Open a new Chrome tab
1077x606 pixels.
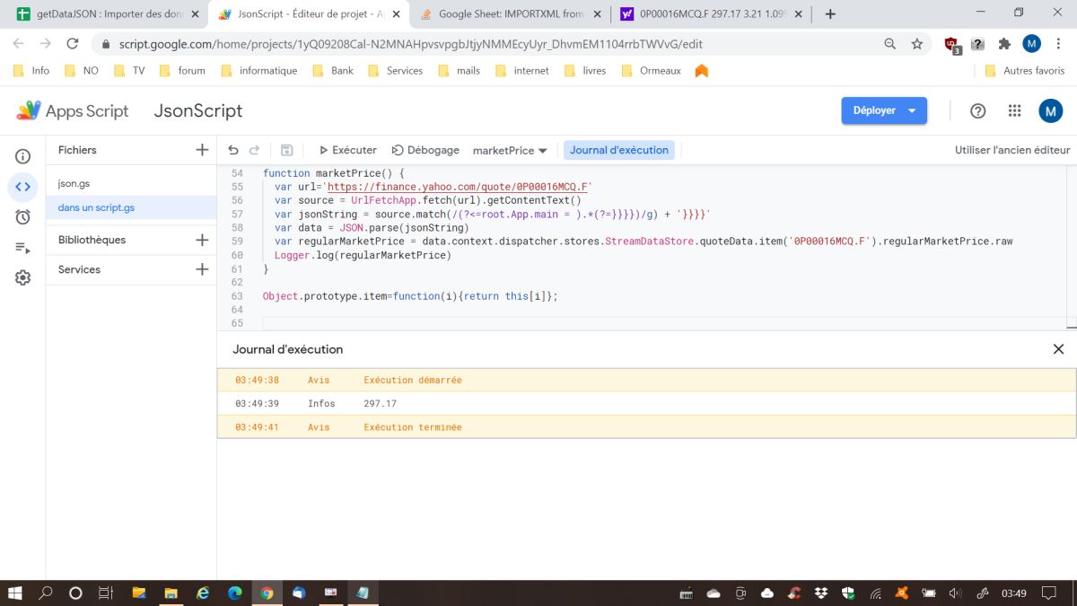point(830,13)
